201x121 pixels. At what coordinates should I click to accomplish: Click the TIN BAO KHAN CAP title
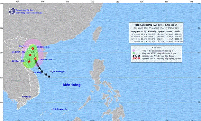(x=156, y=25)
